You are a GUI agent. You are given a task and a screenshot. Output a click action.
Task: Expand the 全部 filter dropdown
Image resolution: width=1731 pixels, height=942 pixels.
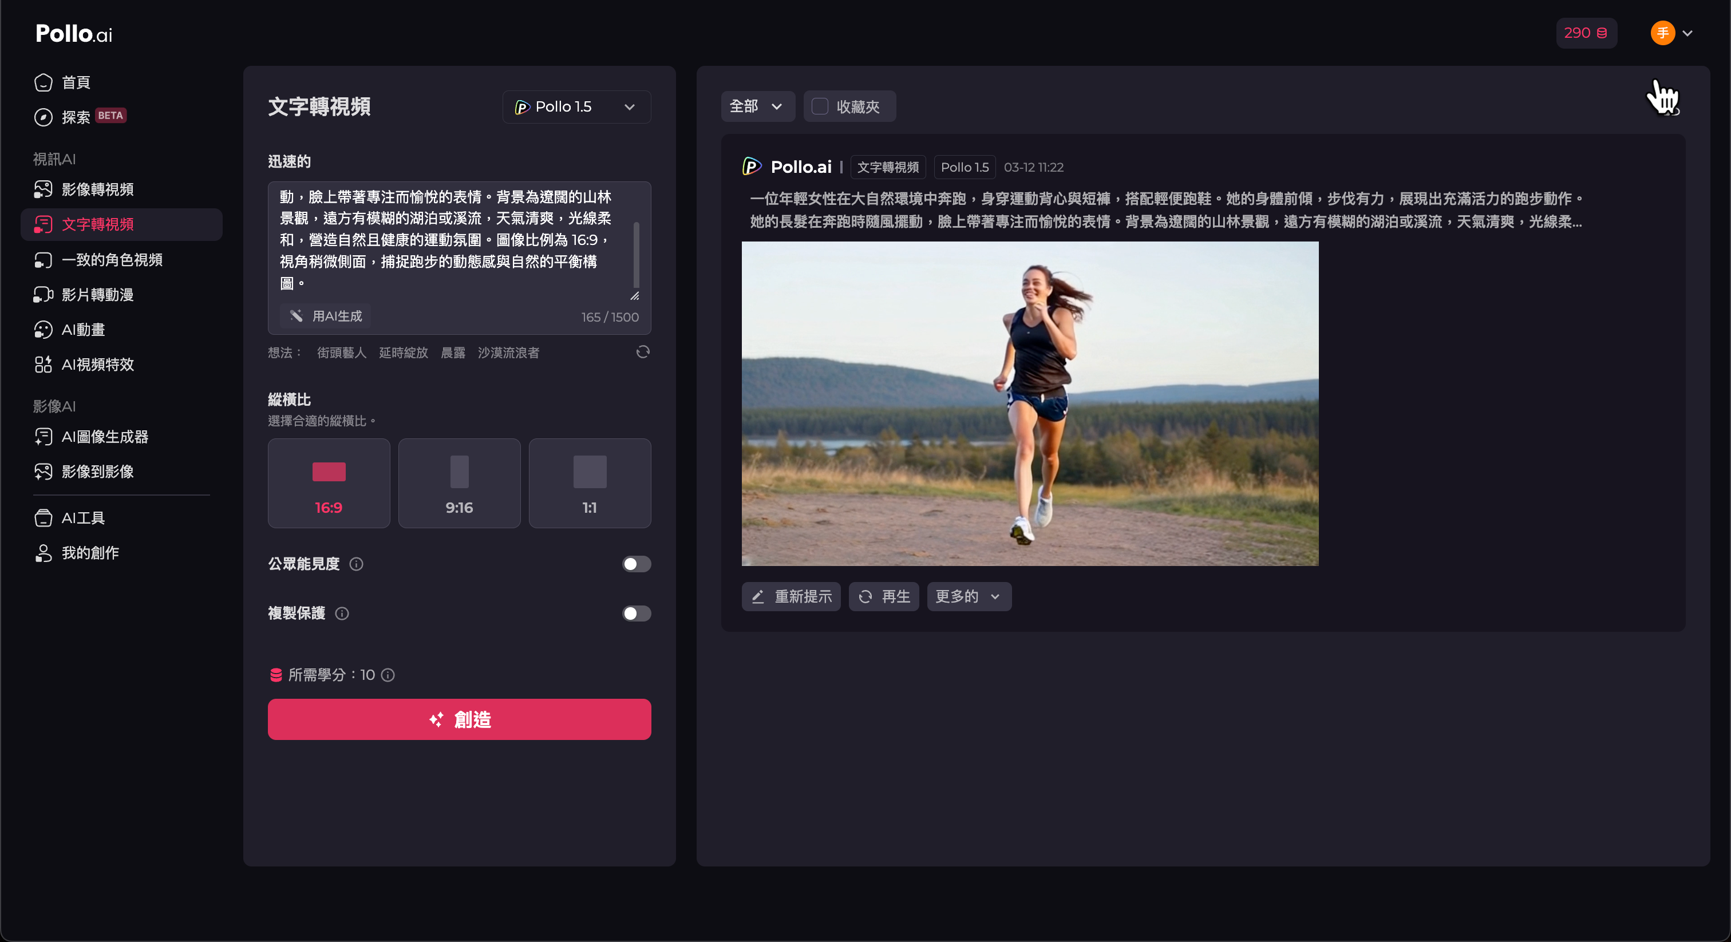pyautogui.click(x=757, y=106)
